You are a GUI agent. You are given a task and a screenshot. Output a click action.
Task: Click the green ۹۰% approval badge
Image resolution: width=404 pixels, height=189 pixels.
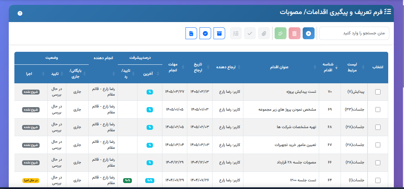point(127,180)
